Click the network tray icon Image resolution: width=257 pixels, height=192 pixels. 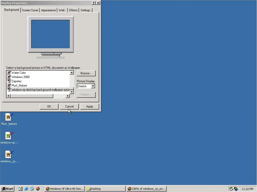pos(231,189)
